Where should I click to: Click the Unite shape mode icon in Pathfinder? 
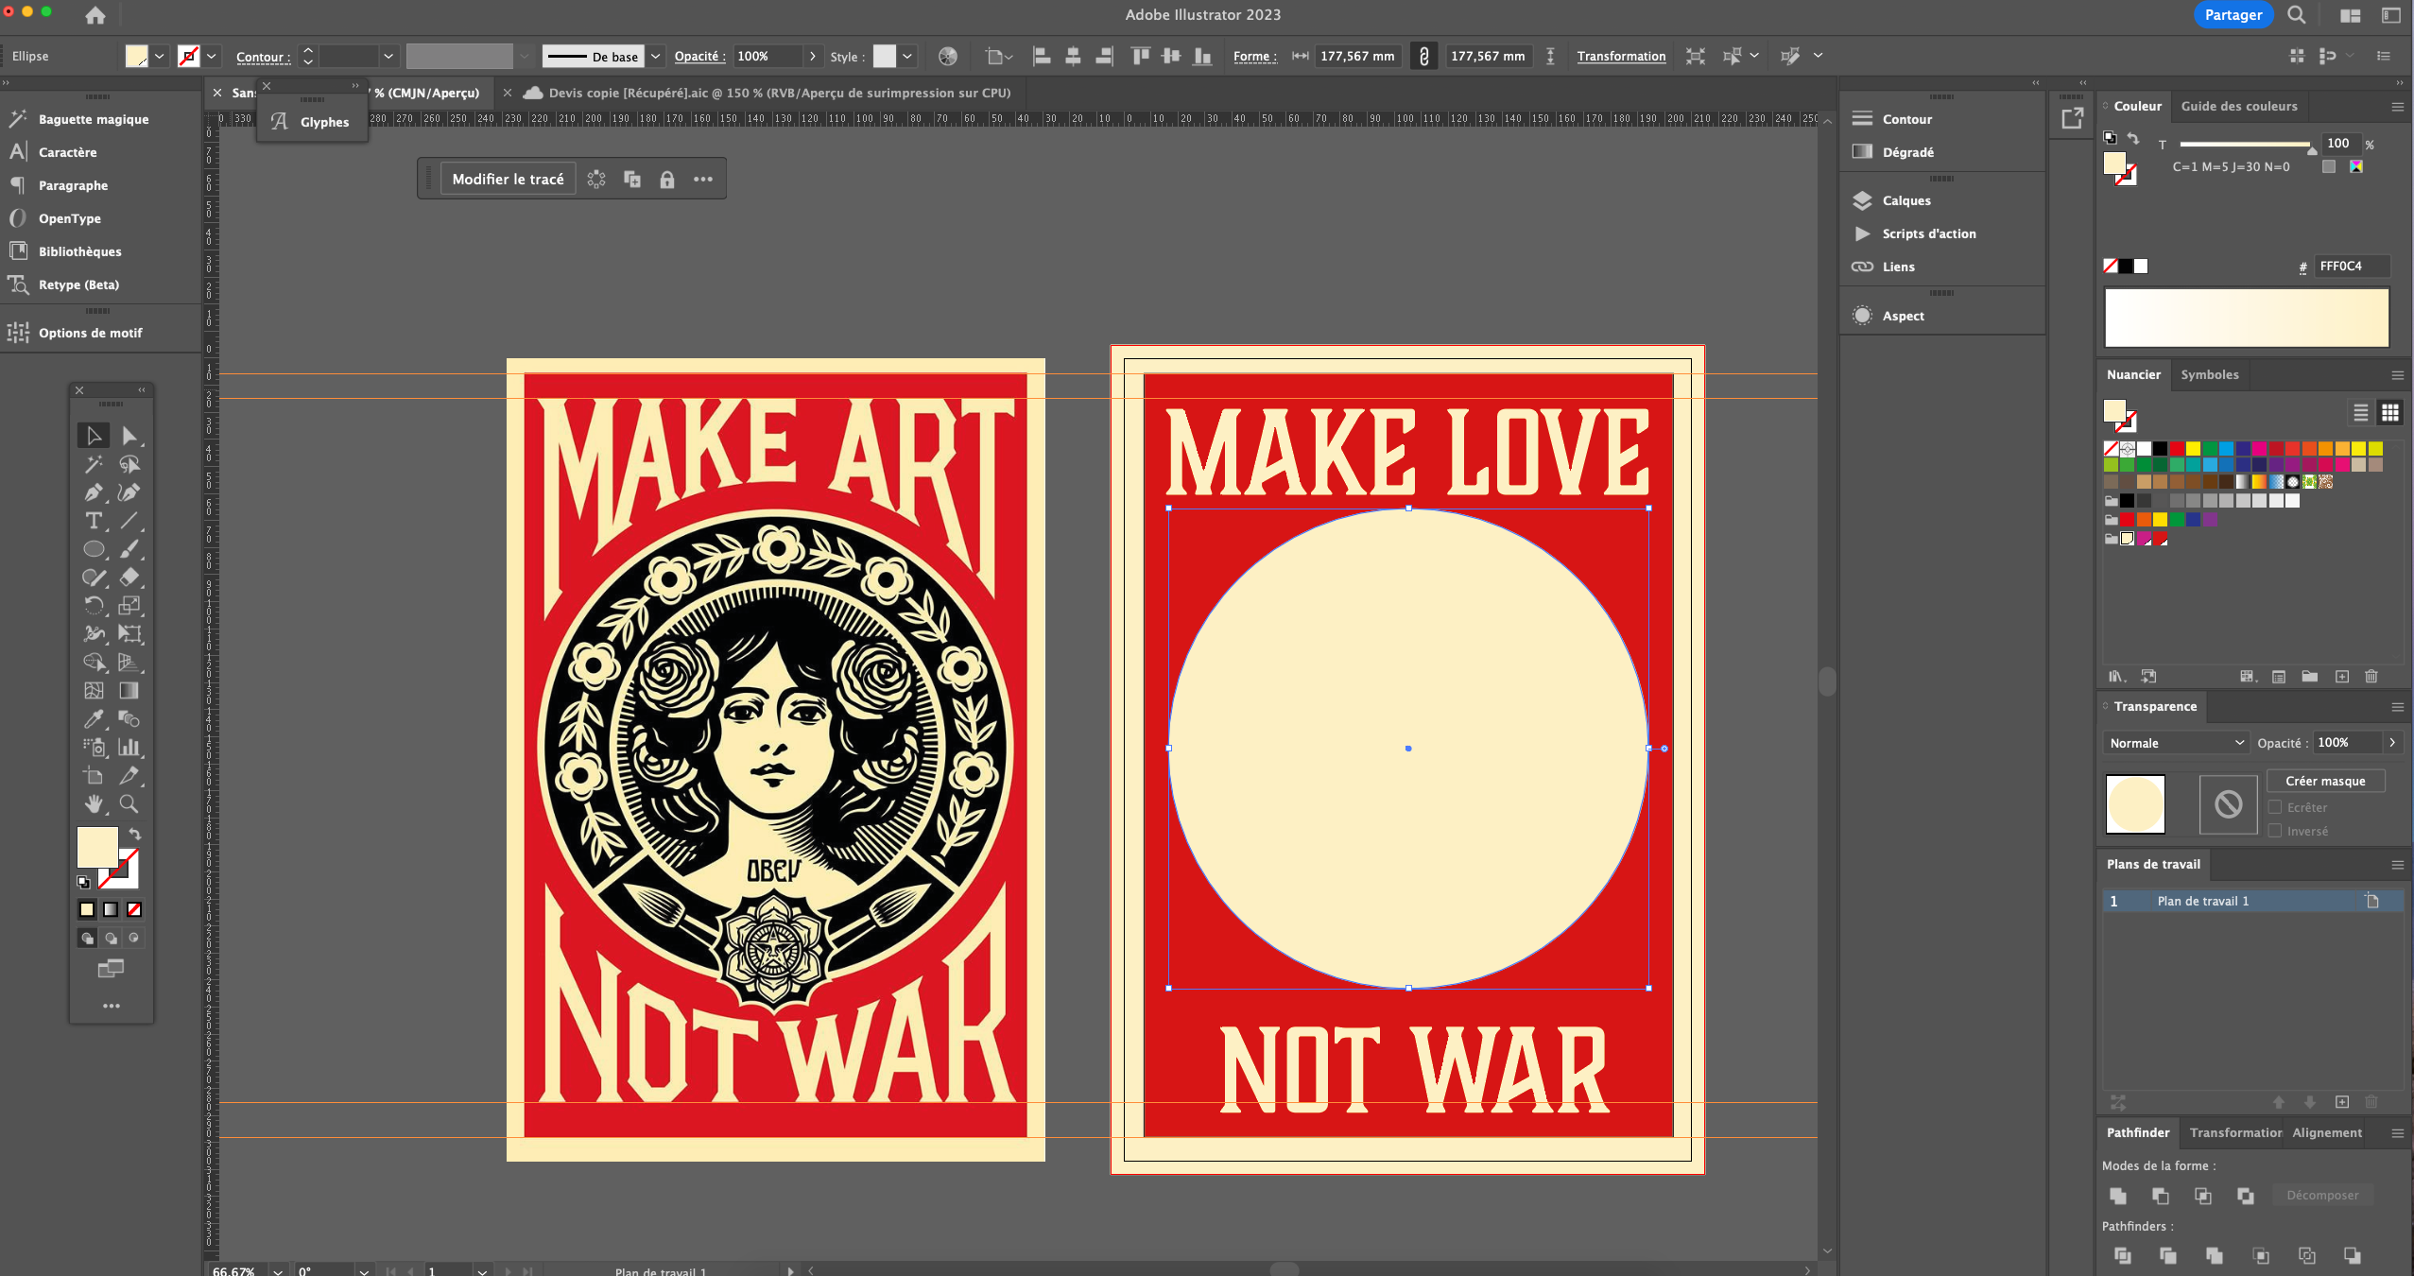coord(2118,1196)
